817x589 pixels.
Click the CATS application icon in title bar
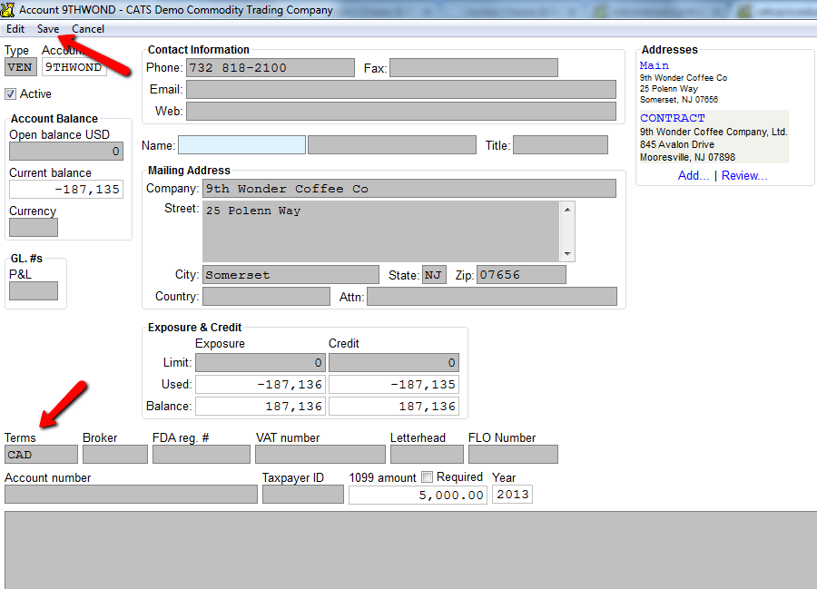click(x=7, y=9)
